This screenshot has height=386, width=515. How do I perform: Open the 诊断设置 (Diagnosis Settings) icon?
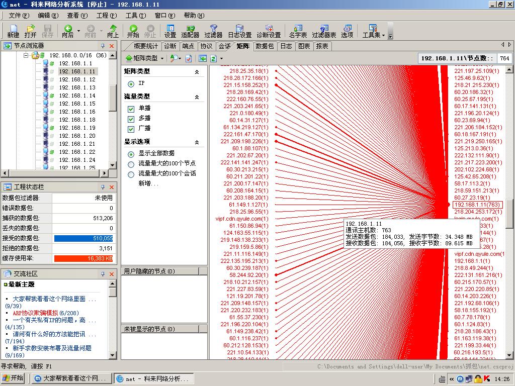tap(269, 31)
